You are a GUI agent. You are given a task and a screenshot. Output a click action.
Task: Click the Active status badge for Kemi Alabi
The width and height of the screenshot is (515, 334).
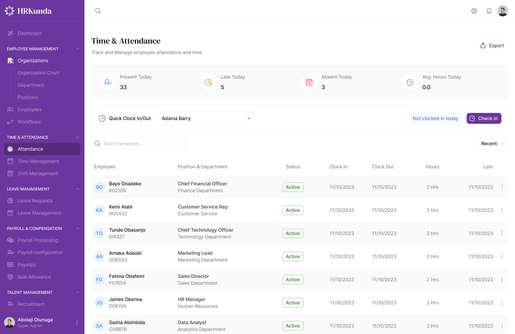[293, 210]
